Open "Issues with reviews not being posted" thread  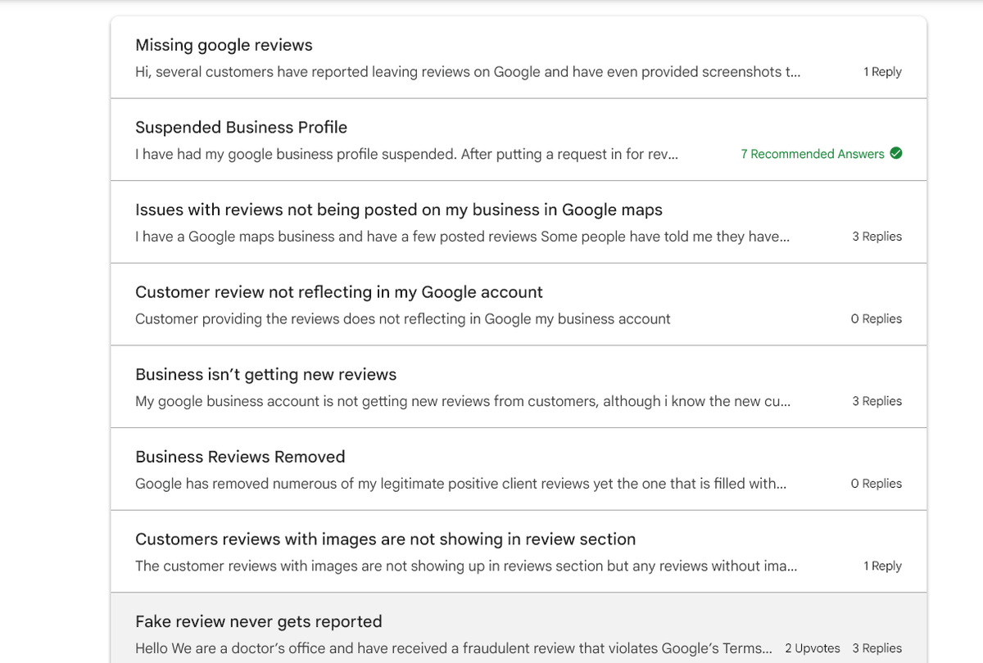click(x=399, y=210)
